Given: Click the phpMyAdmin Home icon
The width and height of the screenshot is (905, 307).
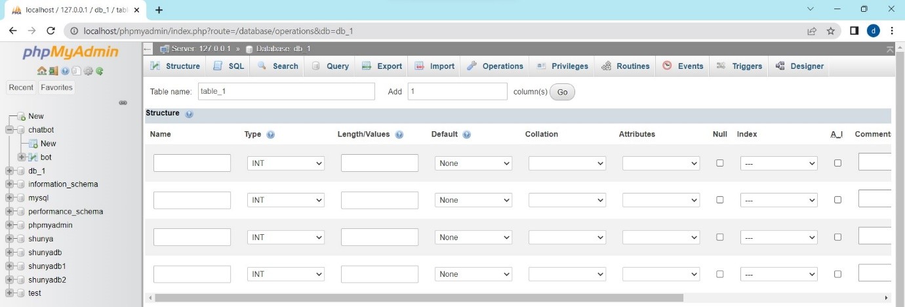Looking at the screenshot, I should (41, 71).
